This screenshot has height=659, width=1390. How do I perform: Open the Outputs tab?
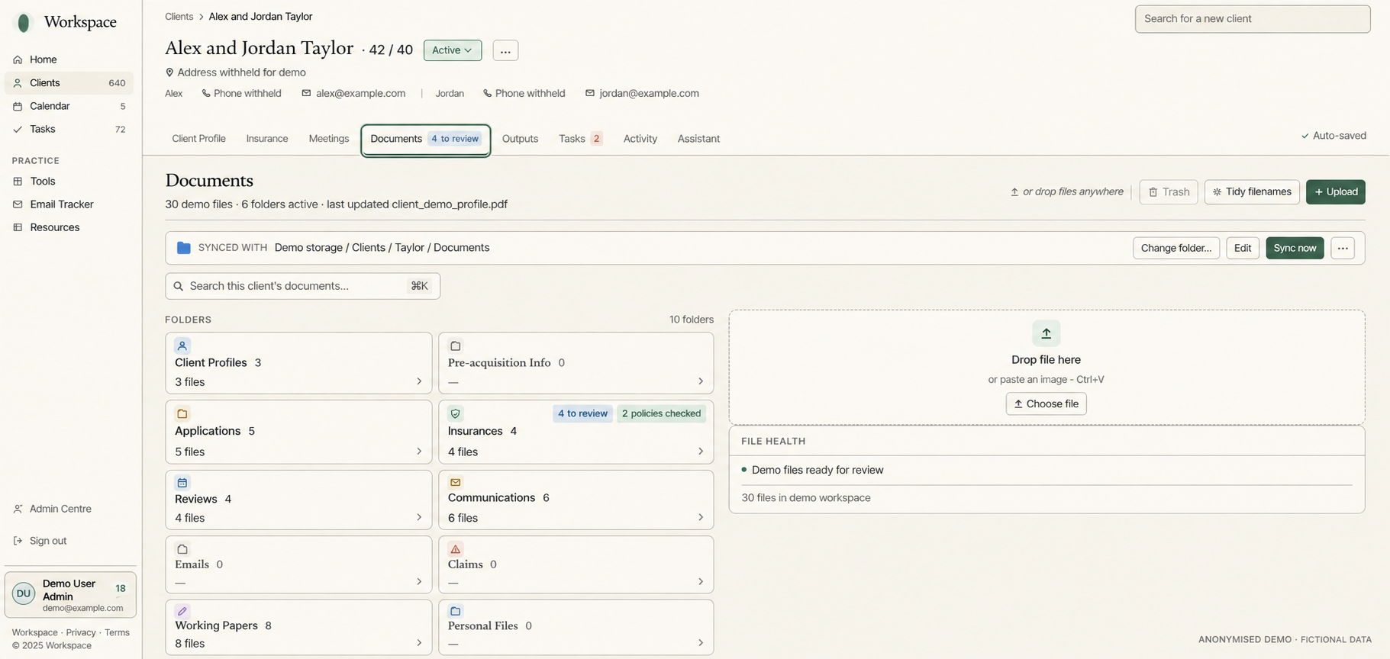520,139
